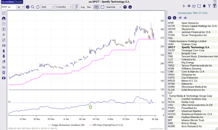Toggle the Nav option

coord(89,7)
